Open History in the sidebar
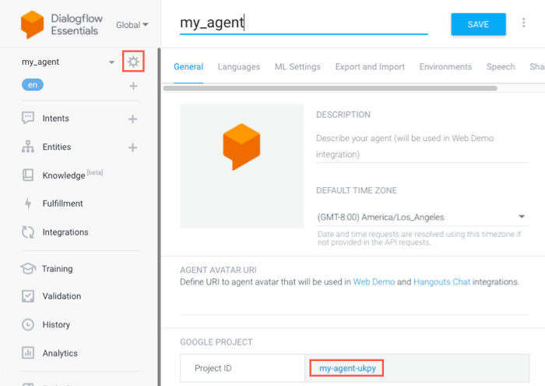 pyautogui.click(x=56, y=324)
